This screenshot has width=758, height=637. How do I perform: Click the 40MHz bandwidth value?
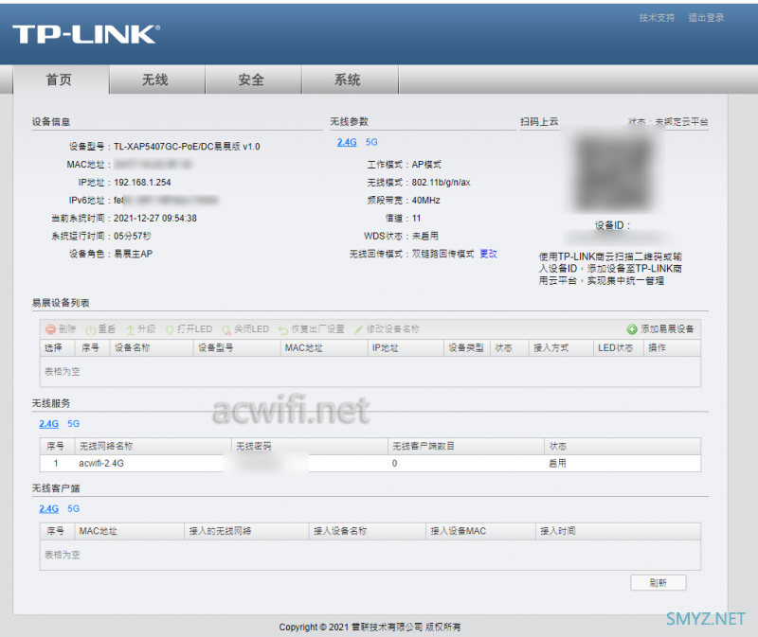coord(425,201)
